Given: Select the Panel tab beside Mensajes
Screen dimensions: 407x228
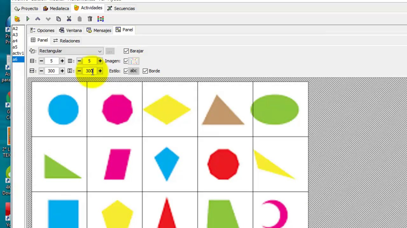Looking at the screenshot, I should click(x=124, y=30).
